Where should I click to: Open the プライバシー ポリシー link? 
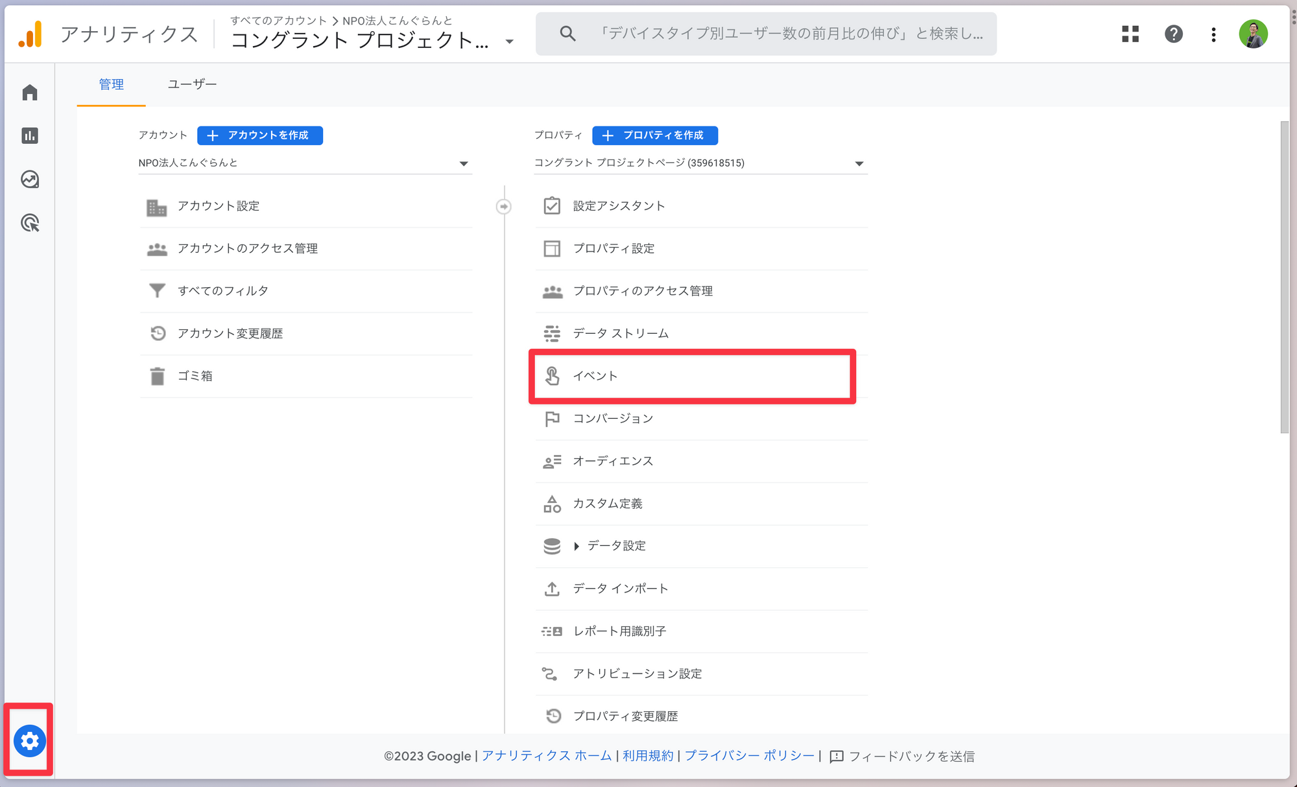pos(750,756)
